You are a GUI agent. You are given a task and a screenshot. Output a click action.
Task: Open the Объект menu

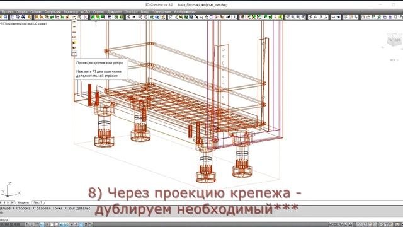click(36, 11)
